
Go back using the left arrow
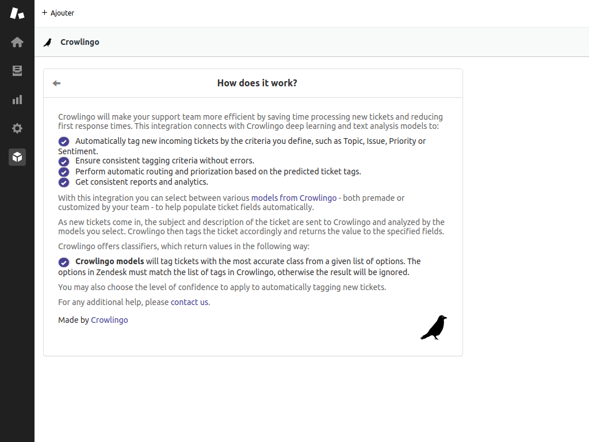(56, 83)
